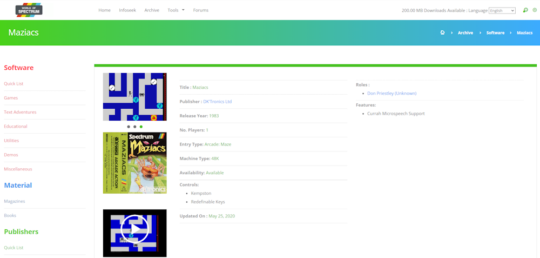
Task: Expand the Tools menu
Action: pyautogui.click(x=175, y=10)
